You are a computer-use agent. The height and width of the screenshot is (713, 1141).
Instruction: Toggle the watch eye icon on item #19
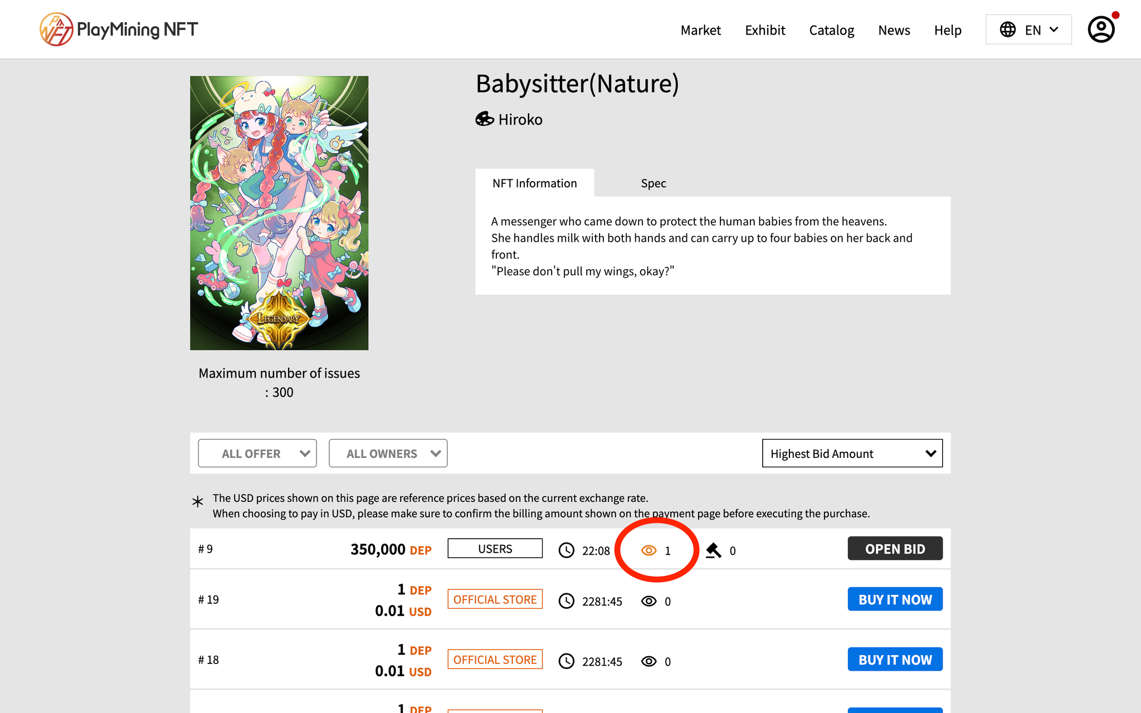click(648, 601)
